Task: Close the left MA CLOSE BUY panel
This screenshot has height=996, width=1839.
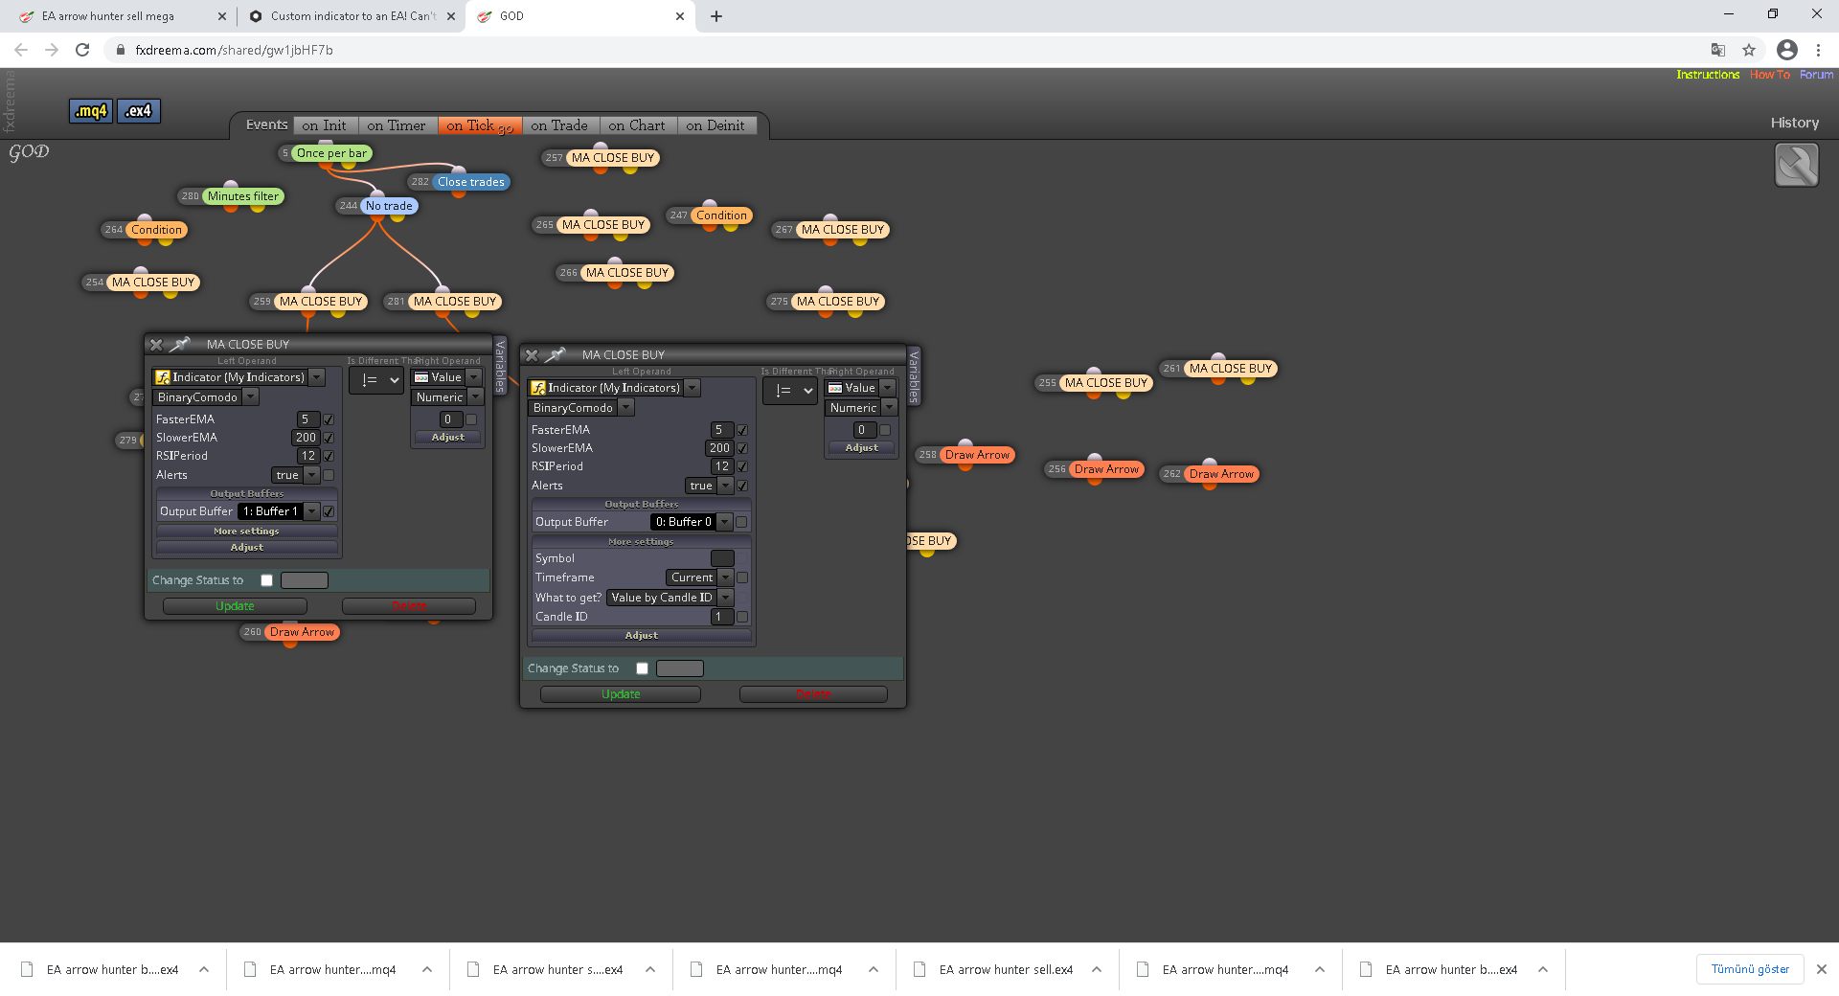Action: [156, 345]
